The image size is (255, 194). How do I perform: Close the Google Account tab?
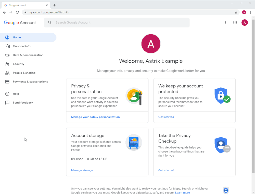[x=47, y=5]
